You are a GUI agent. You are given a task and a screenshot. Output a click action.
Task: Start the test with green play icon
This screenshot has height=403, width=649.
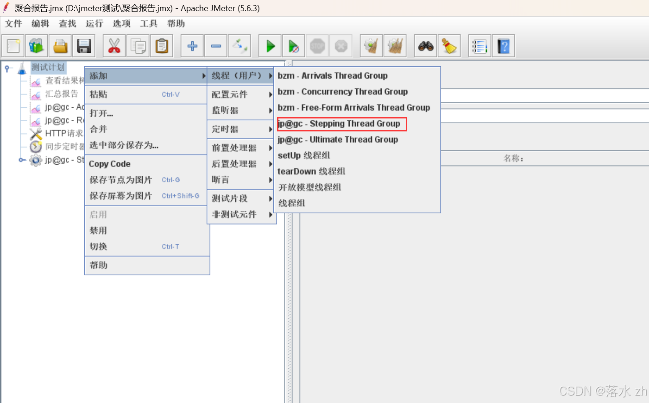tap(270, 46)
